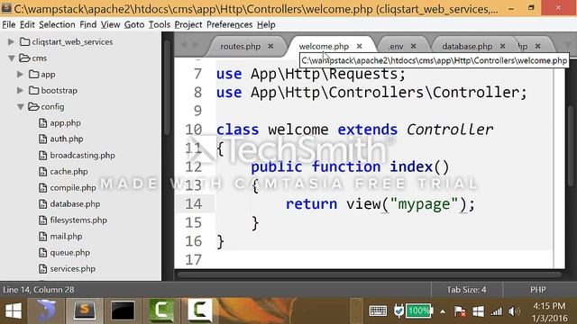Expand the cliqstart_web_services folder arrow

(x=11, y=42)
